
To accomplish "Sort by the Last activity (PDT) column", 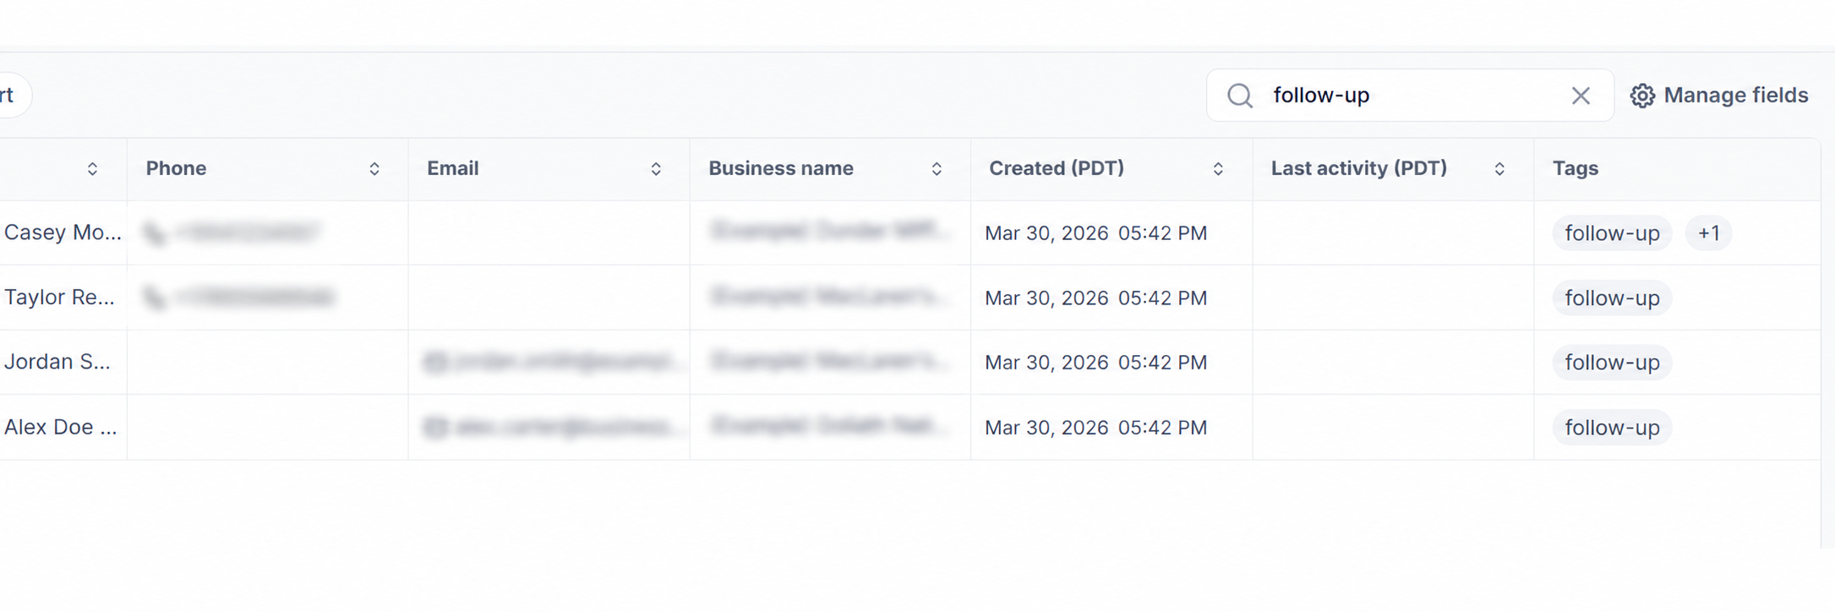I will pos(1499,169).
